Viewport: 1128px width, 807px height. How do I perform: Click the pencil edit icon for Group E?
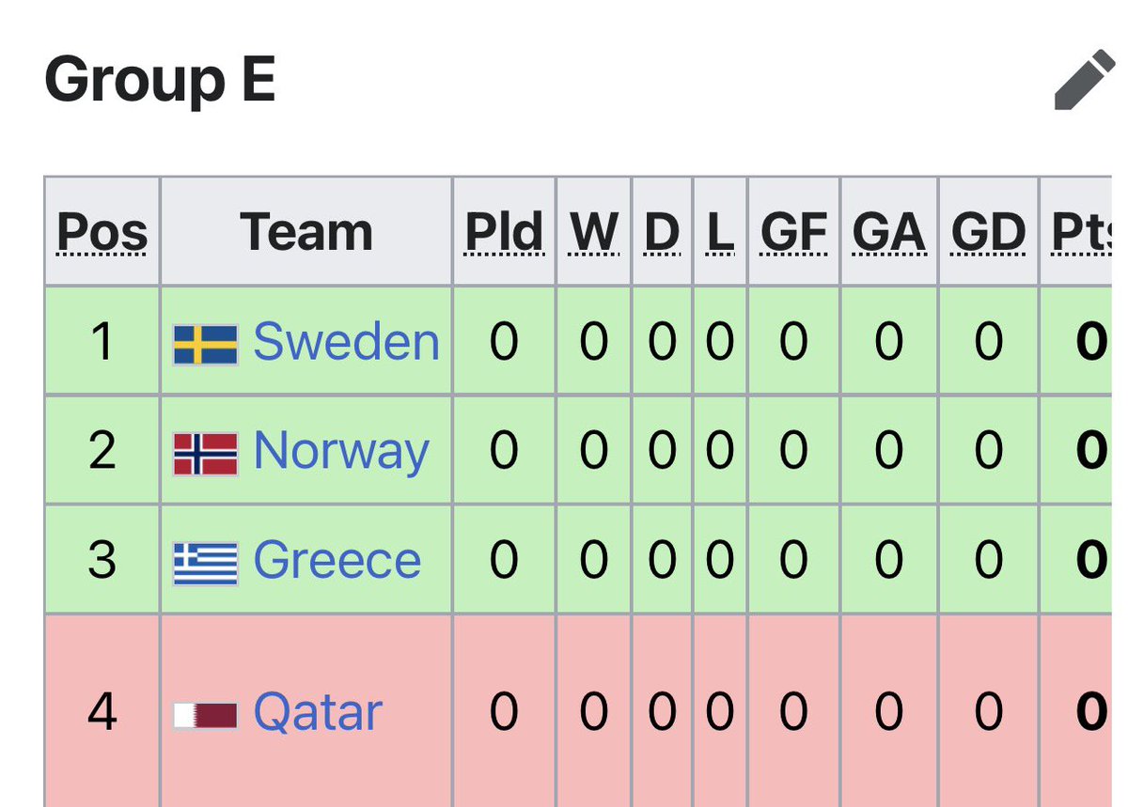pos(1084,83)
